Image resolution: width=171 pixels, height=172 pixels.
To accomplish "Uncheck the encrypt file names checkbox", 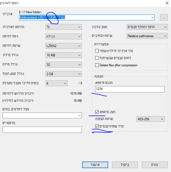I will pyautogui.click(x=97, y=126).
